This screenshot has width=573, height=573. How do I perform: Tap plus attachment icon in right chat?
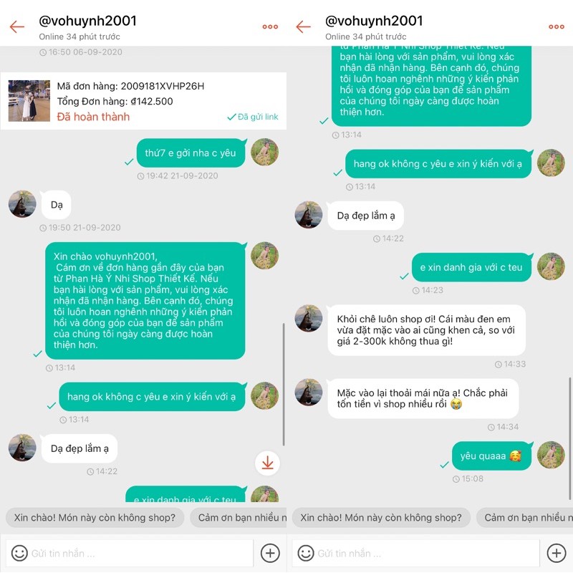[557, 553]
